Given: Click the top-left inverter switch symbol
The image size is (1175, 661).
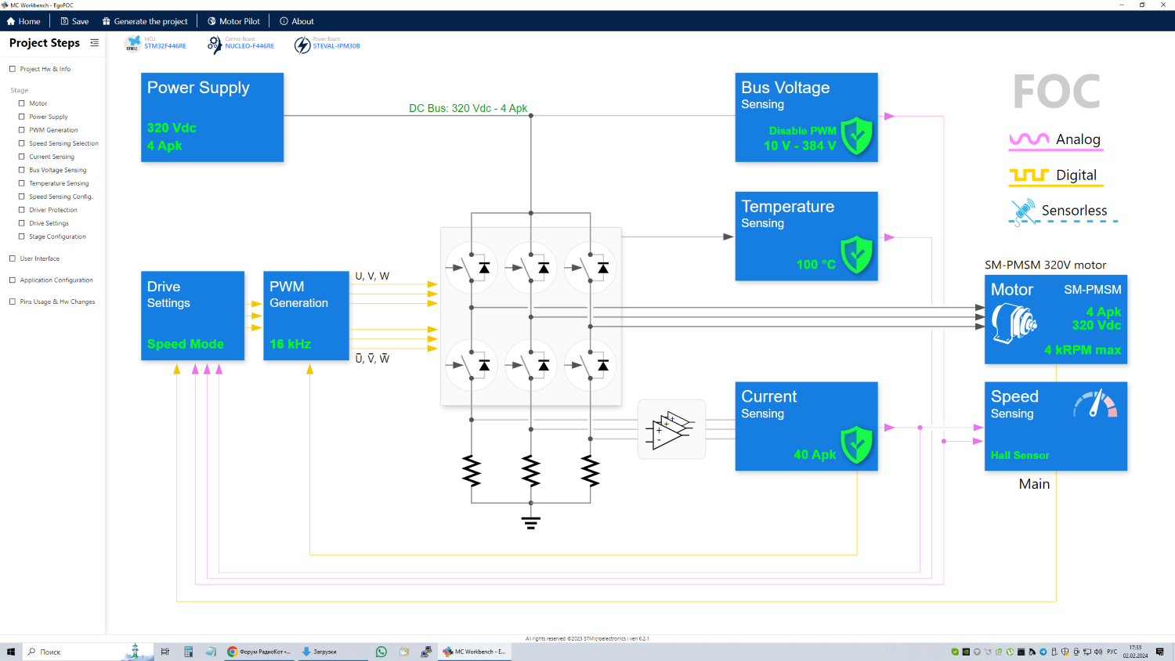Looking at the screenshot, I should point(472,268).
